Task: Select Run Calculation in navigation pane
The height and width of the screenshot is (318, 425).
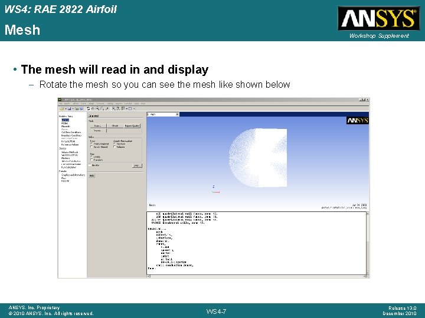Action: click(x=68, y=167)
